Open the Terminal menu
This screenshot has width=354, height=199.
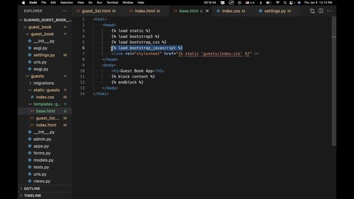[x=112, y=3]
